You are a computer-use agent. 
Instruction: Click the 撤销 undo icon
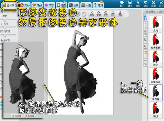(x=92, y=14)
